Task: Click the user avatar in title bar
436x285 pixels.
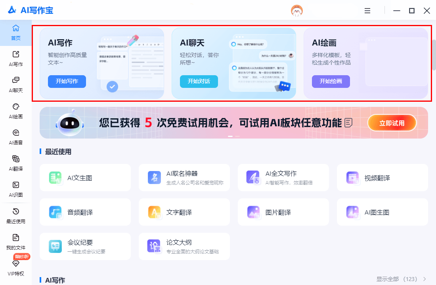Action: [297, 11]
